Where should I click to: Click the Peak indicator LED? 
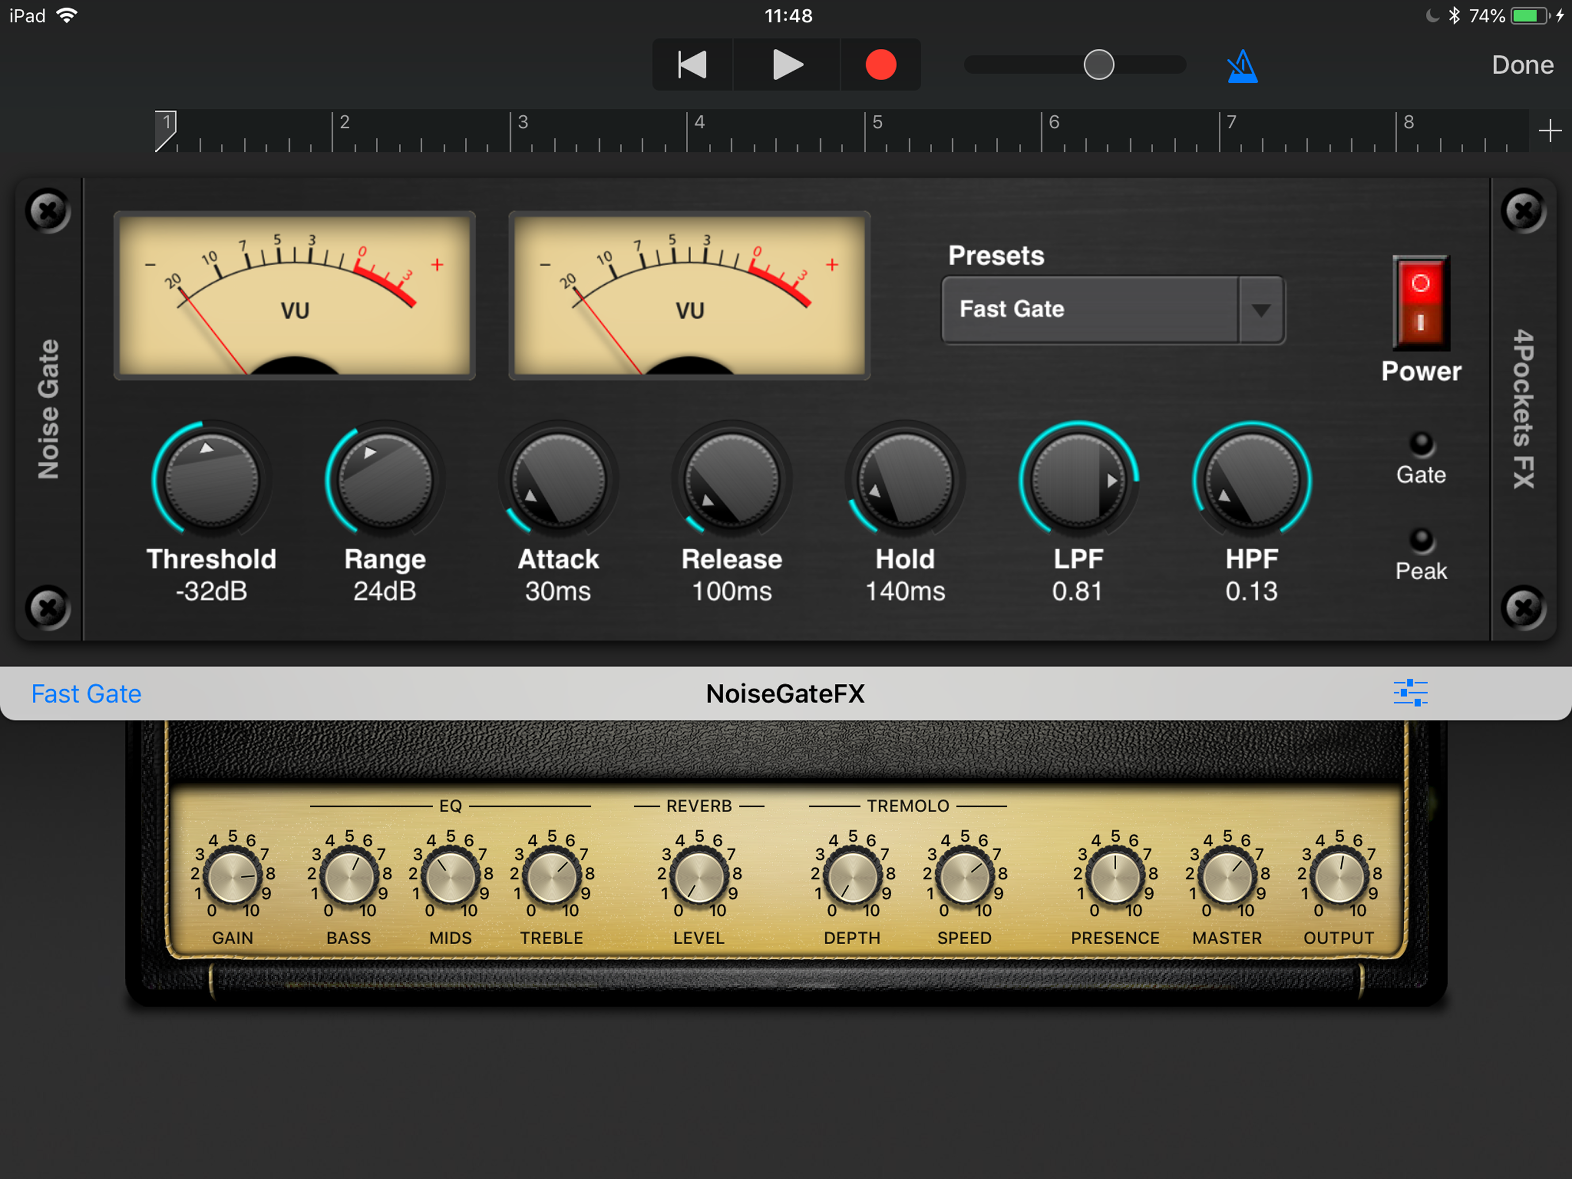point(1421,541)
